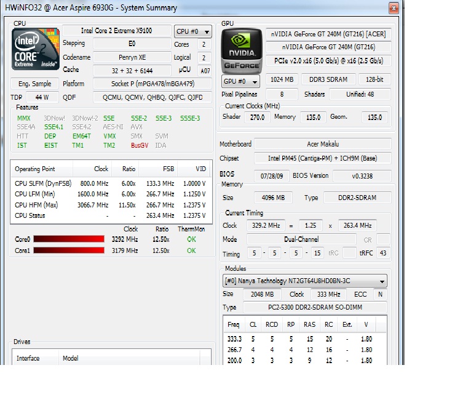Open the CPU #0 selector dropdown
Viewport: 452px width, 405px height.
[193, 31]
